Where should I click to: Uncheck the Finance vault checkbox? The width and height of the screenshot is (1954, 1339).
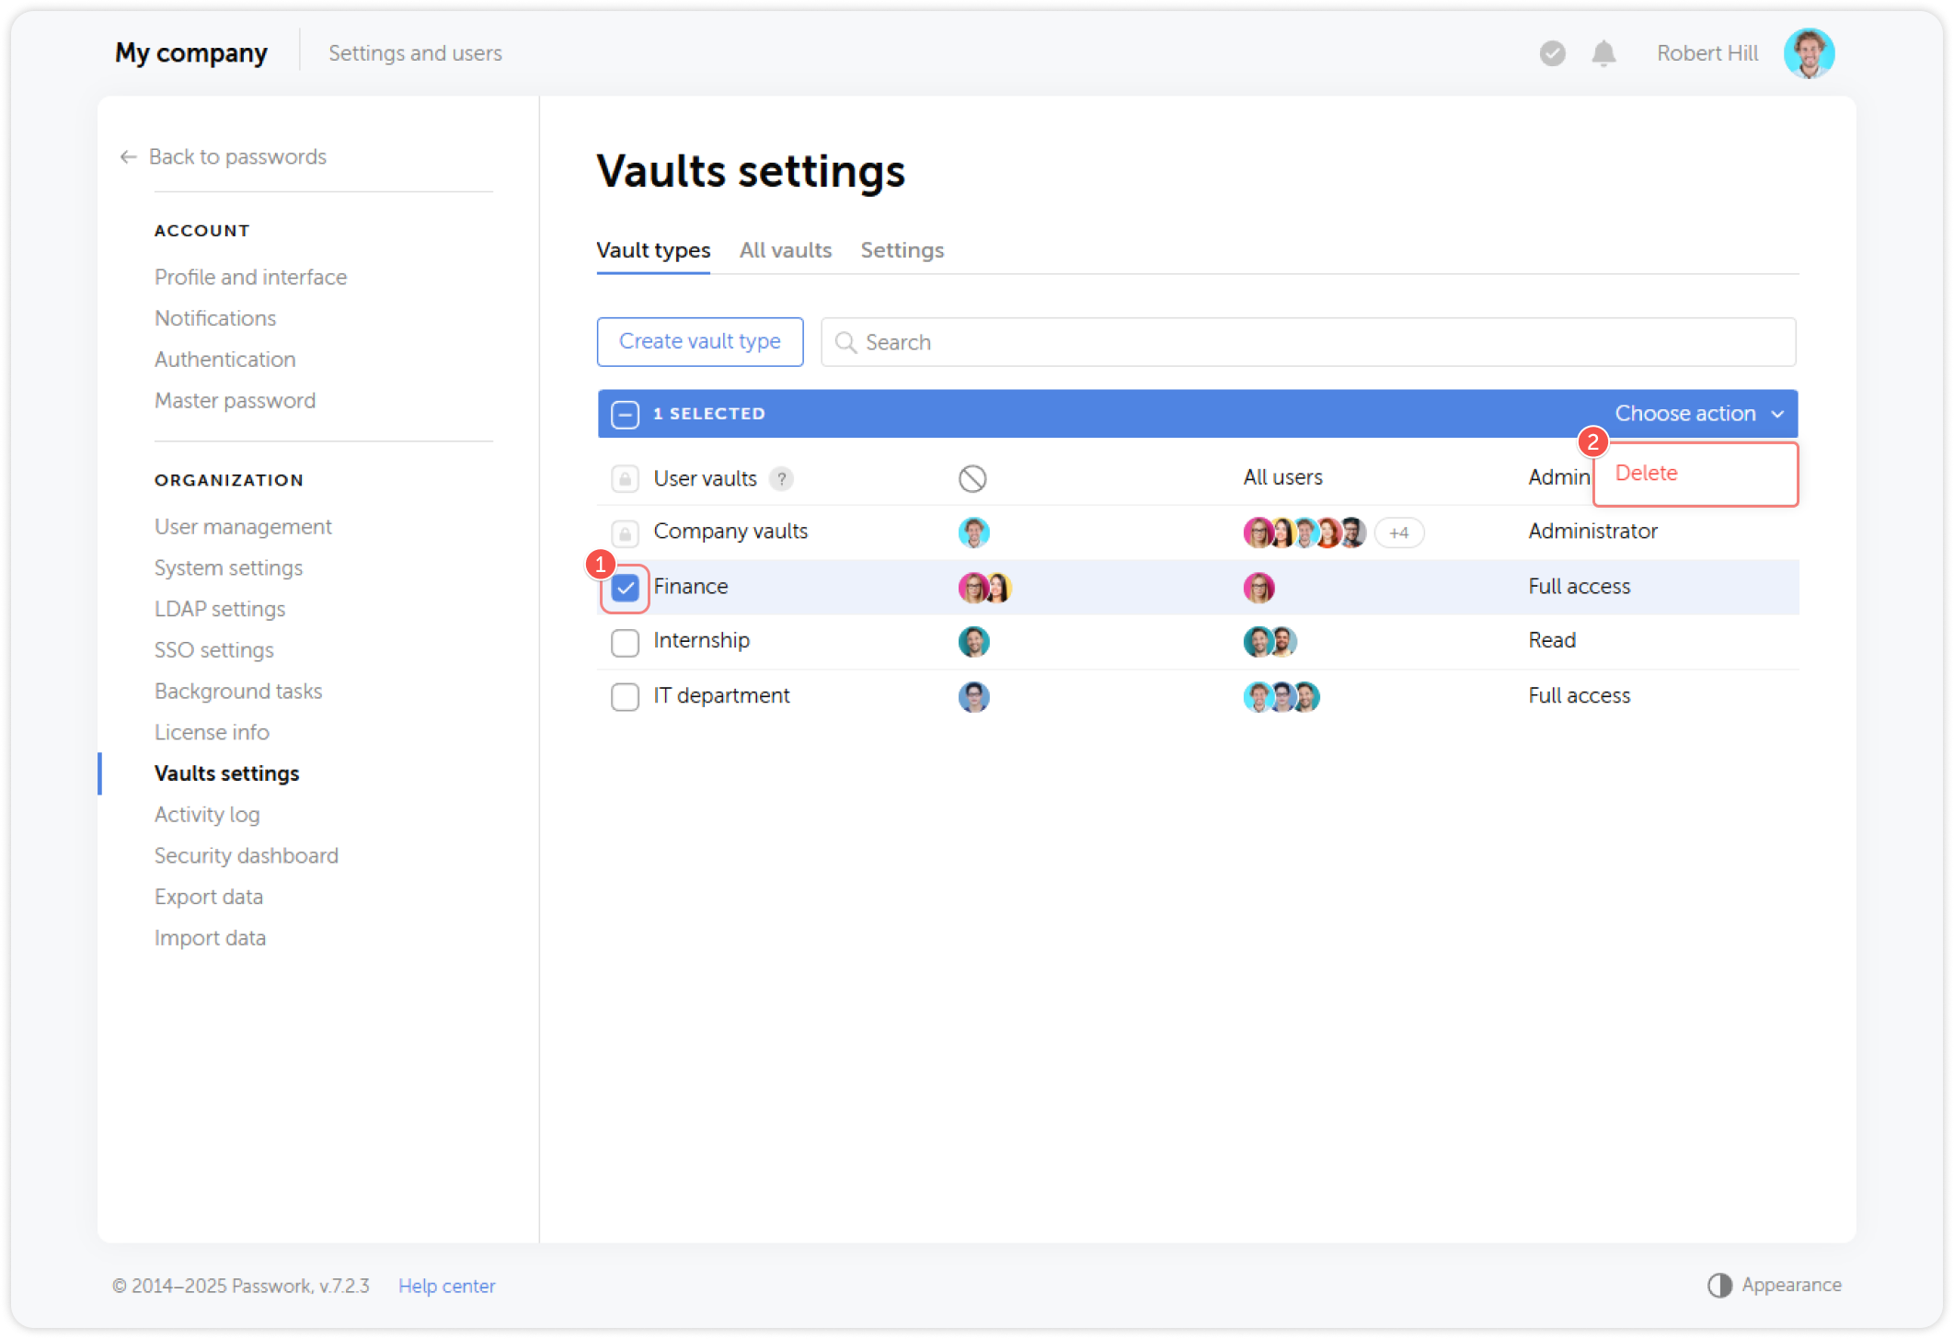[625, 587]
